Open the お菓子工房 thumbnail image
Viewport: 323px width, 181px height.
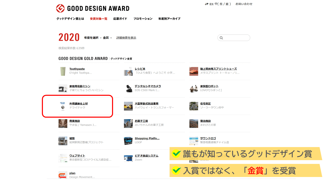(128, 123)
